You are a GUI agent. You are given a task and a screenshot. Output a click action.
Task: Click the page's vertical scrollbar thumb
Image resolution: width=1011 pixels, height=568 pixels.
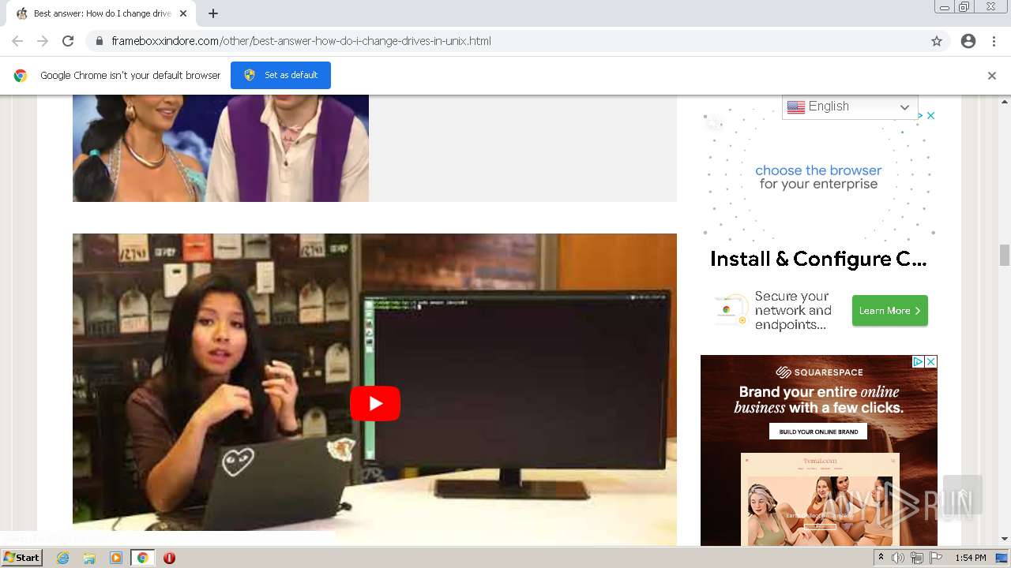1005,255
